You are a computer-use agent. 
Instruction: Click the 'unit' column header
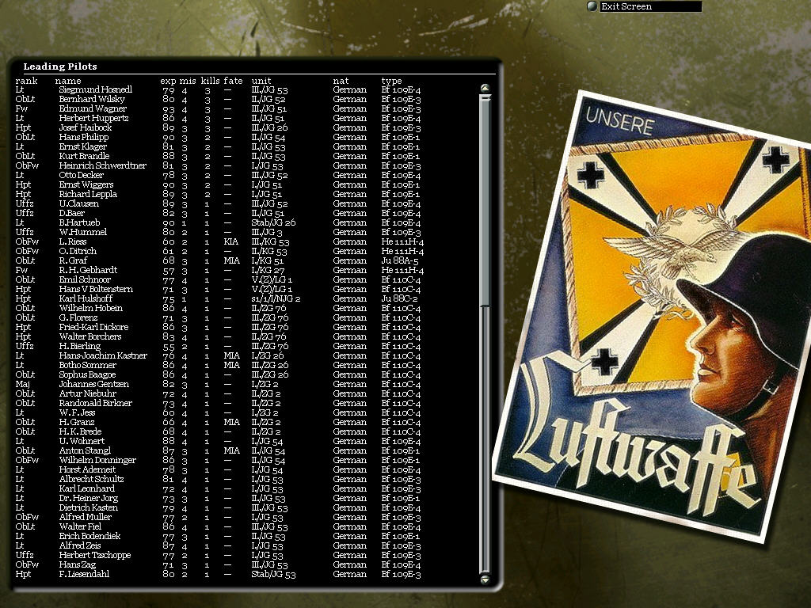(261, 81)
